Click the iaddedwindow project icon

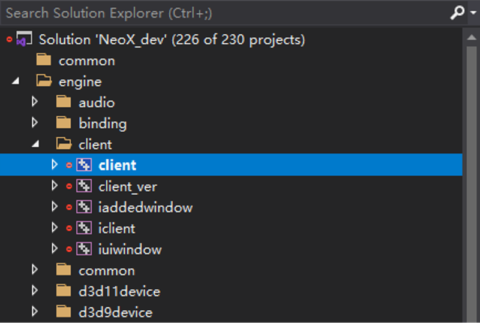[84, 207]
